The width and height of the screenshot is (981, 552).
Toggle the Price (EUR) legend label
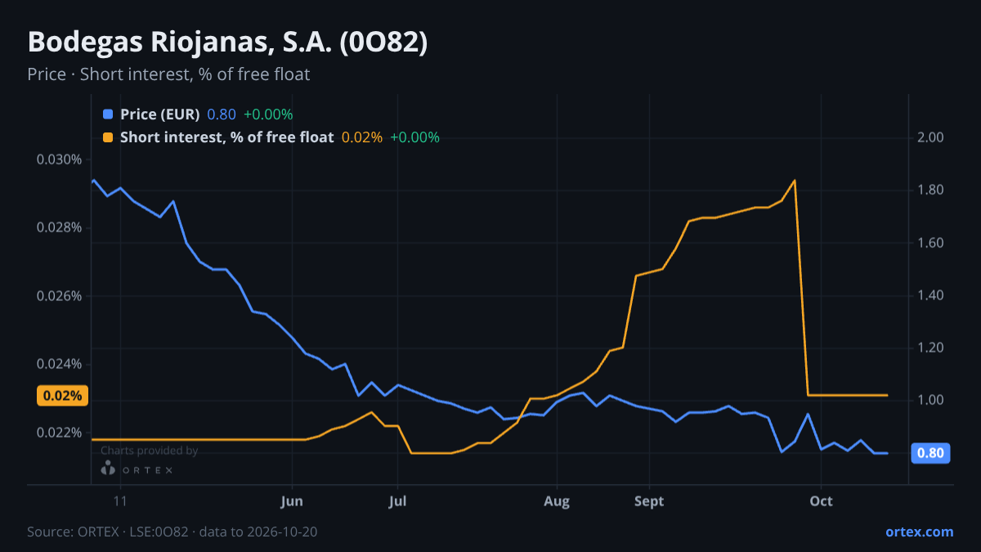[159, 114]
